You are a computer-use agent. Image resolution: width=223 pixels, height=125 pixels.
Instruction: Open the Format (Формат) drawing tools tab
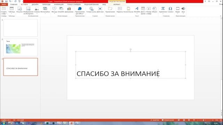[x=117, y=5]
